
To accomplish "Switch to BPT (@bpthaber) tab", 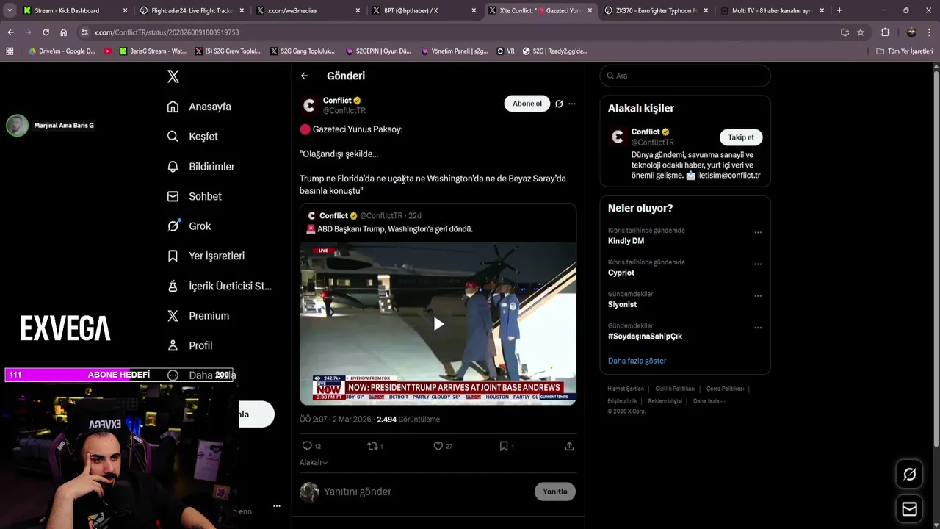I will click(x=424, y=10).
